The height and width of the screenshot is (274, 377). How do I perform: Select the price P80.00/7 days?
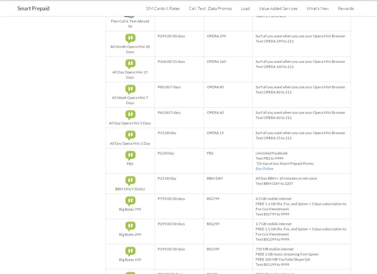pos(169,87)
